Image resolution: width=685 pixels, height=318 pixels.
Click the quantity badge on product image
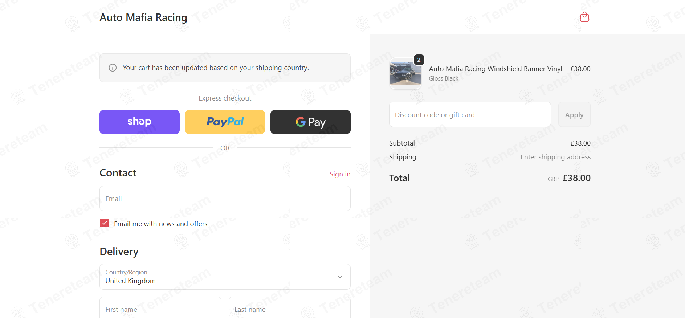[419, 60]
